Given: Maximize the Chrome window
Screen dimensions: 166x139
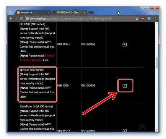Looking at the screenshot, I should pyautogui.click(x=148, y=8).
